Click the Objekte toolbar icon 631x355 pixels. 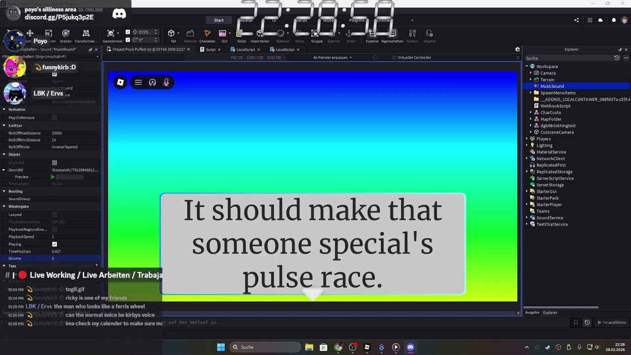429,33
